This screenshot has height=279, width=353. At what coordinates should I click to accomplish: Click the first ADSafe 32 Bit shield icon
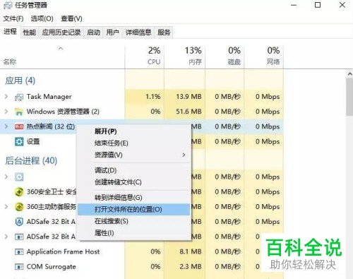19,222
